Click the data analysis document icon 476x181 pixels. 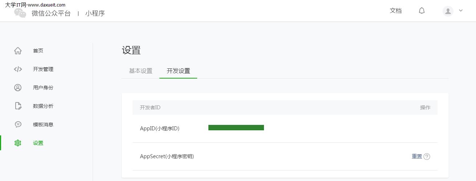pos(18,106)
